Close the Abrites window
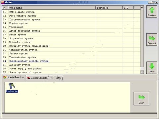 pyautogui.click(x=156, y=2)
